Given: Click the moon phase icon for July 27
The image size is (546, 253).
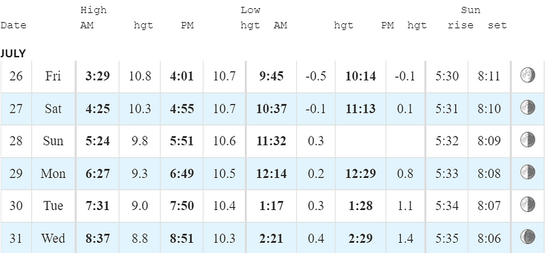Looking at the screenshot, I should pyautogui.click(x=528, y=107).
